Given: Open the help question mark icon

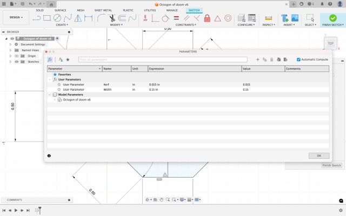Looking at the screenshot, I should point(330,4).
